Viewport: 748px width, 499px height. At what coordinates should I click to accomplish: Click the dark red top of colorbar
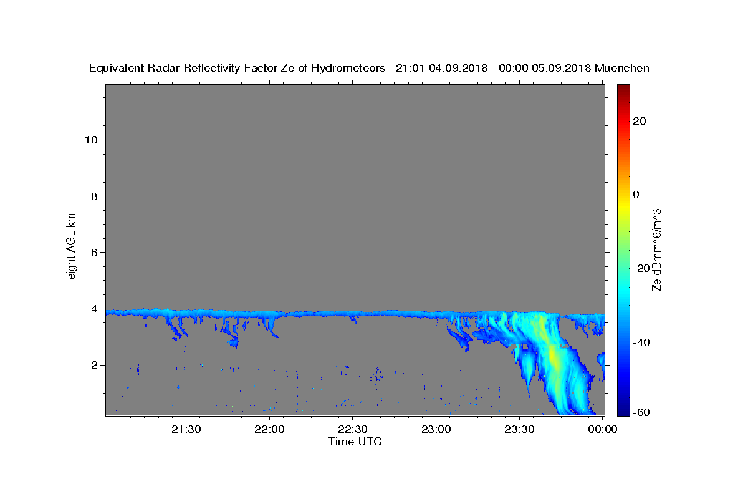click(623, 89)
